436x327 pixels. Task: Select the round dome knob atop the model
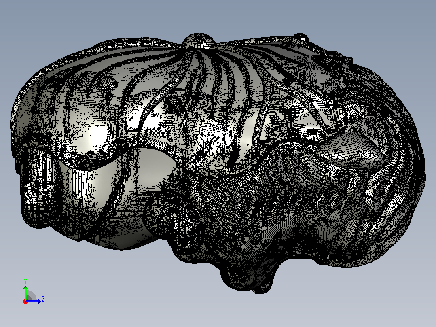click(199, 41)
